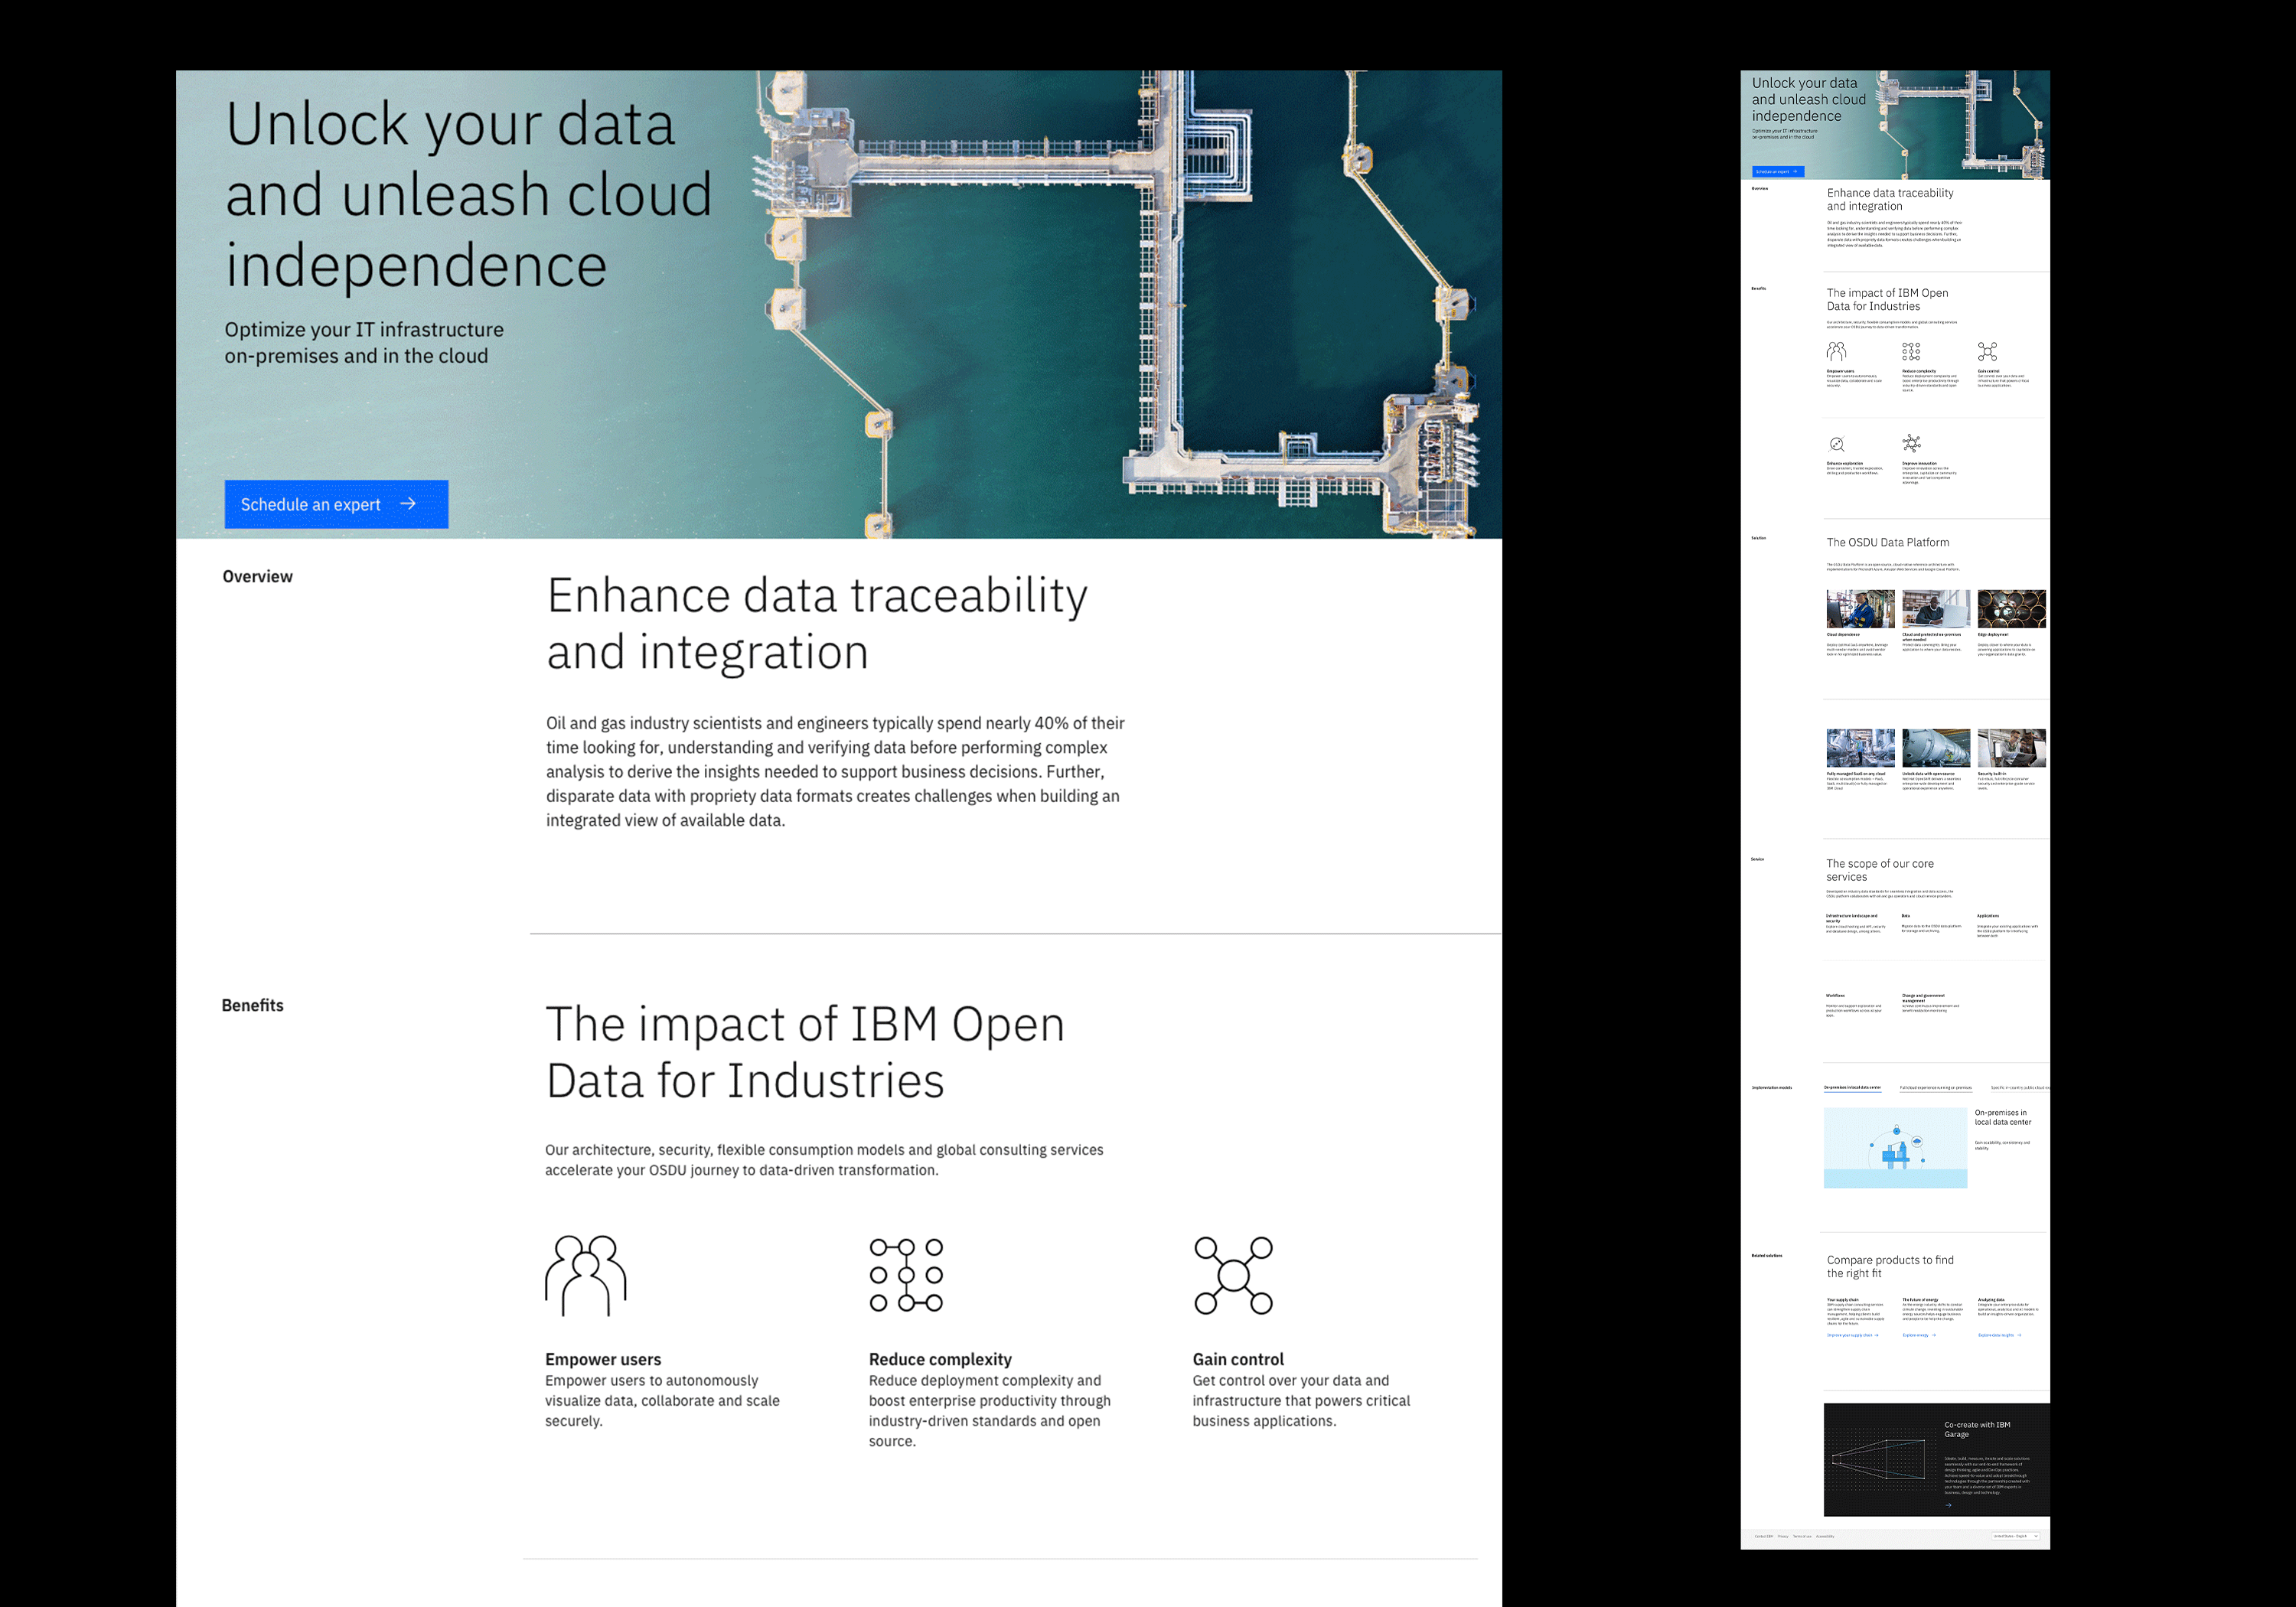Click an image thumbnail in the OSDU Data Platform section

1860,610
